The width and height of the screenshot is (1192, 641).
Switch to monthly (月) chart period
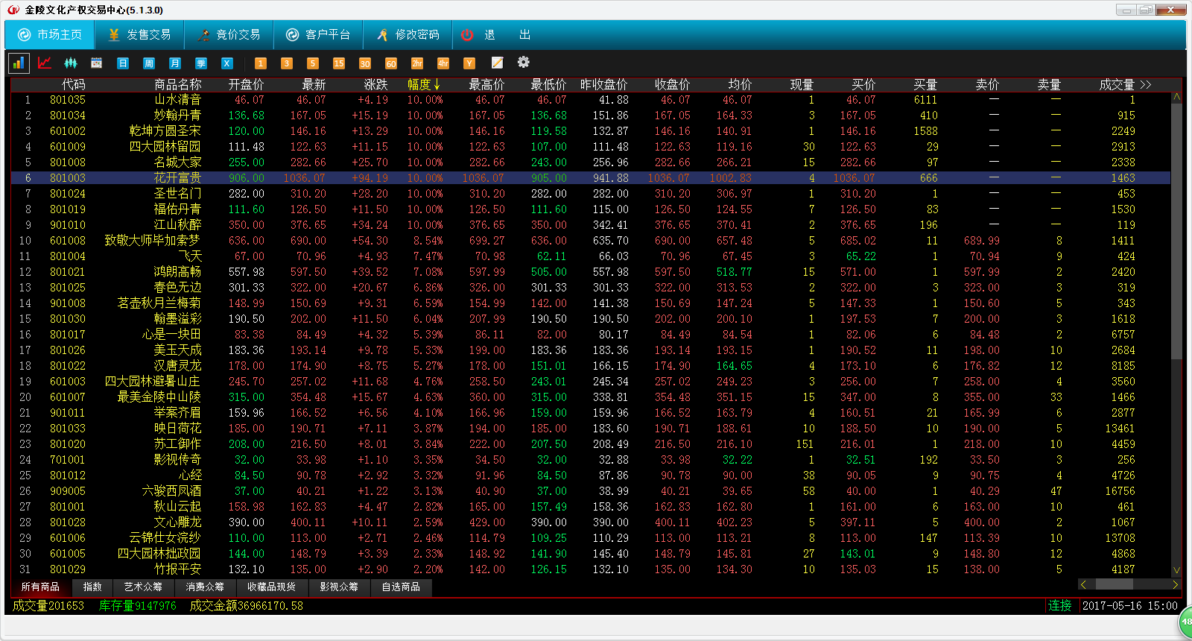pos(175,63)
